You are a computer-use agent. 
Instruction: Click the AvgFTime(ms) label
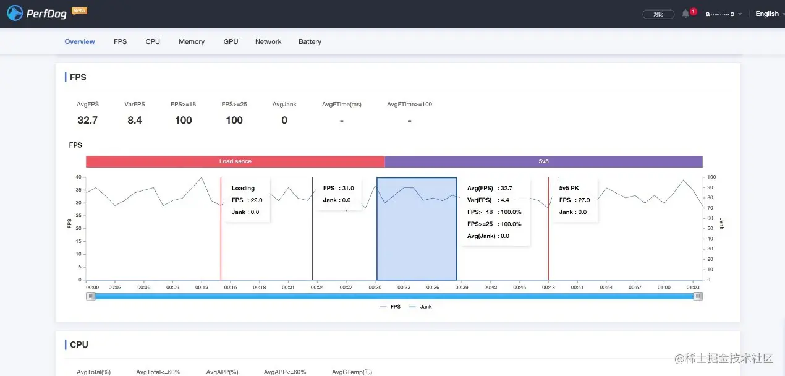click(342, 105)
